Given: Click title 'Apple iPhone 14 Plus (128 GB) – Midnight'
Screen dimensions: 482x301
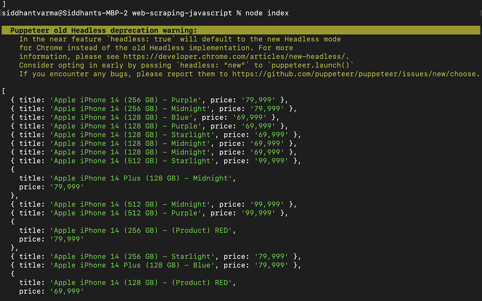Looking at the screenshot, I should (141, 179).
